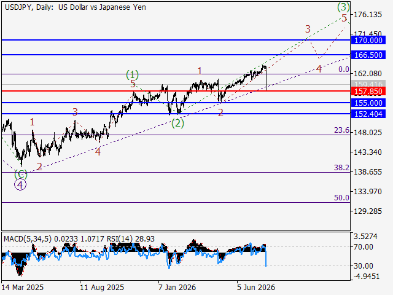Select the green (C) wave label
Viewport: 393px width, 295px height.
point(21,173)
